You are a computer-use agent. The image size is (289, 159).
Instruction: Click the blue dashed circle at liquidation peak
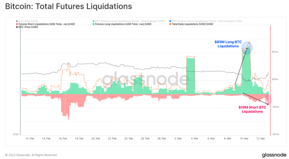point(247,48)
